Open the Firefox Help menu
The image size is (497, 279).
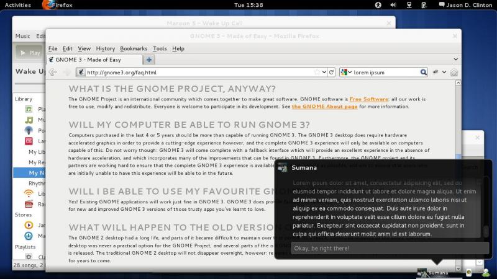pyautogui.click(x=178, y=48)
